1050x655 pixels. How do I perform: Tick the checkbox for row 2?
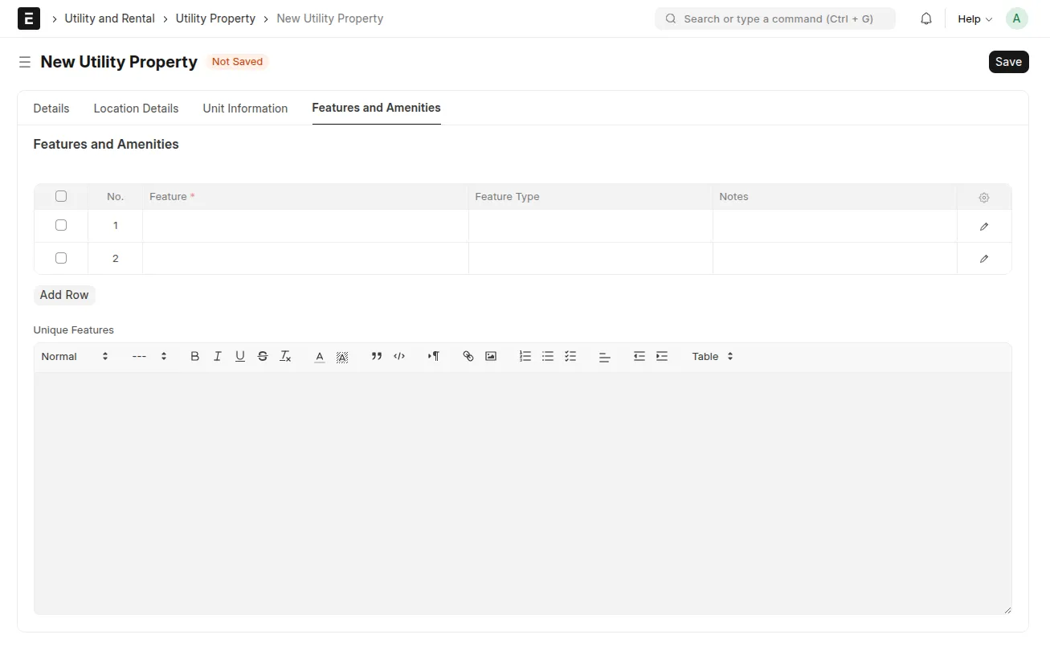pyautogui.click(x=61, y=258)
